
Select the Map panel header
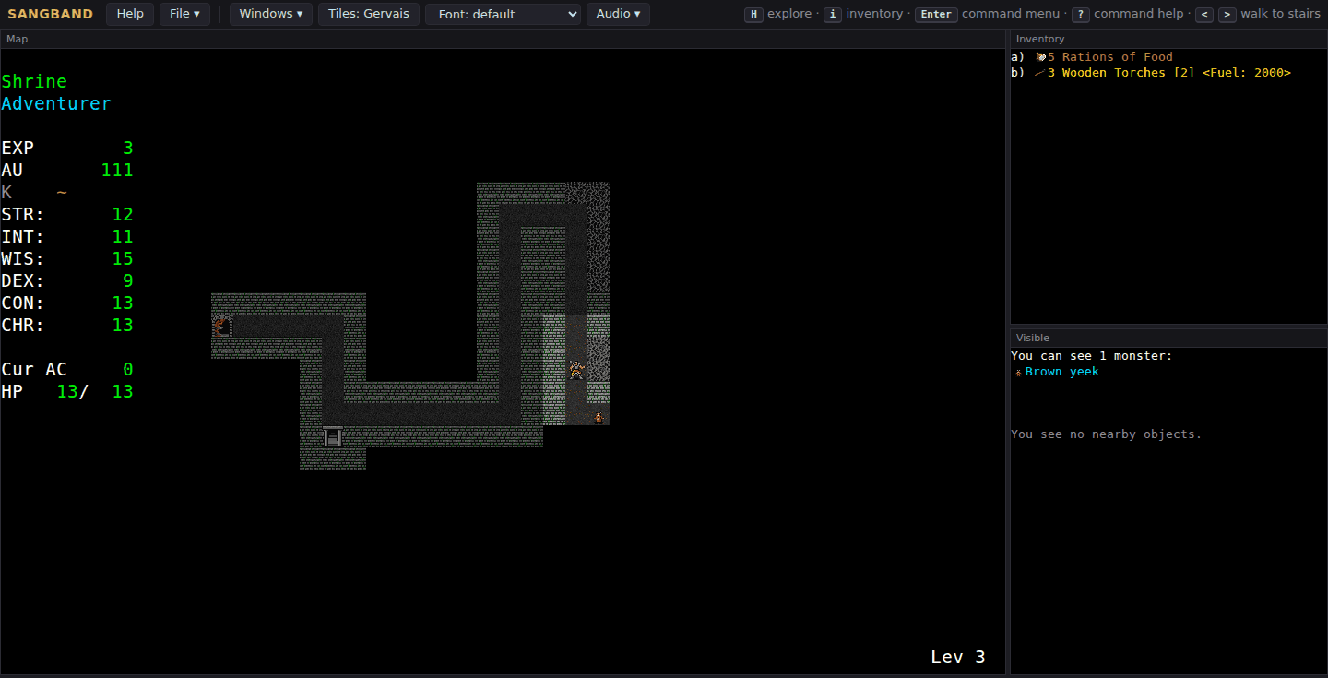(503, 39)
